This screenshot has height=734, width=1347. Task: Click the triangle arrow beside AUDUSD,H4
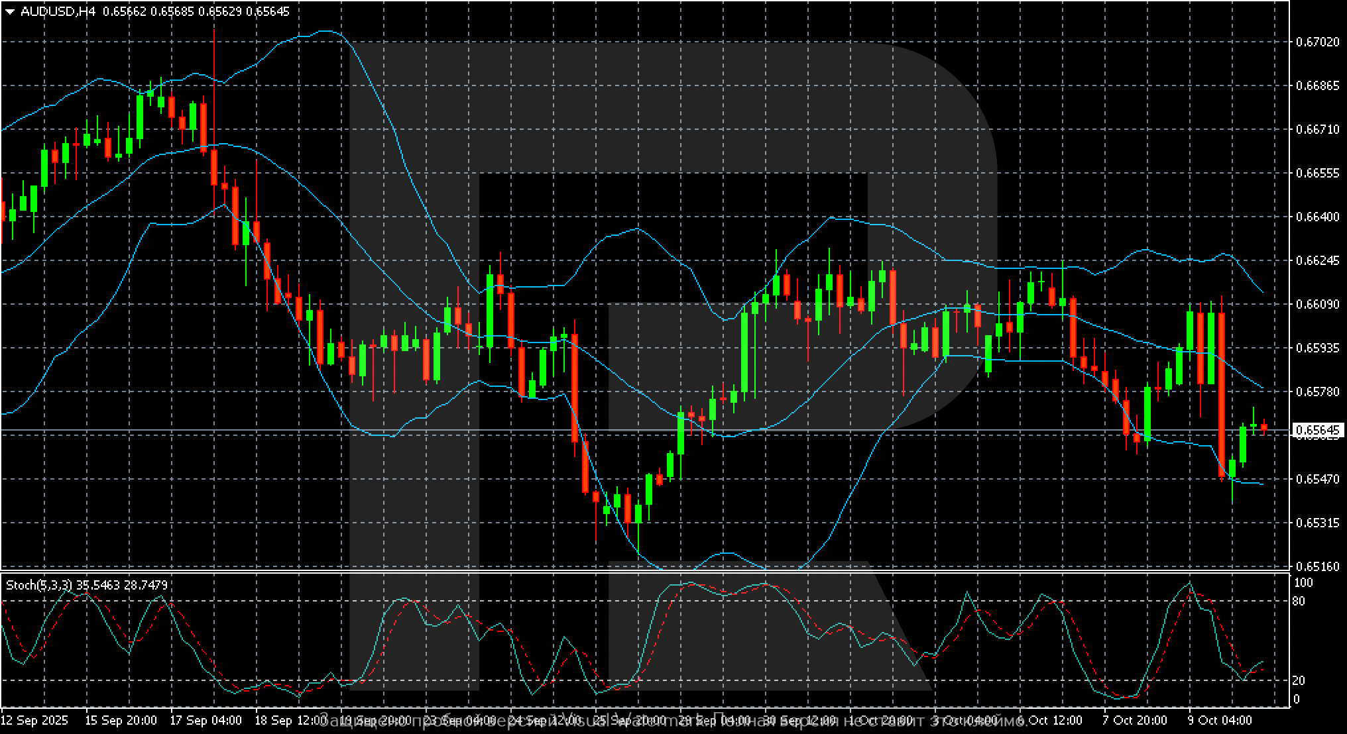point(11,11)
